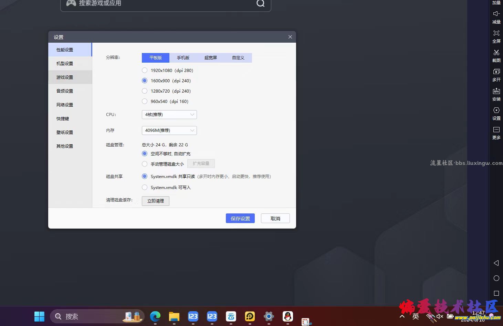Open the 4096M memory dropdown
The height and width of the screenshot is (326, 503).
point(169,130)
